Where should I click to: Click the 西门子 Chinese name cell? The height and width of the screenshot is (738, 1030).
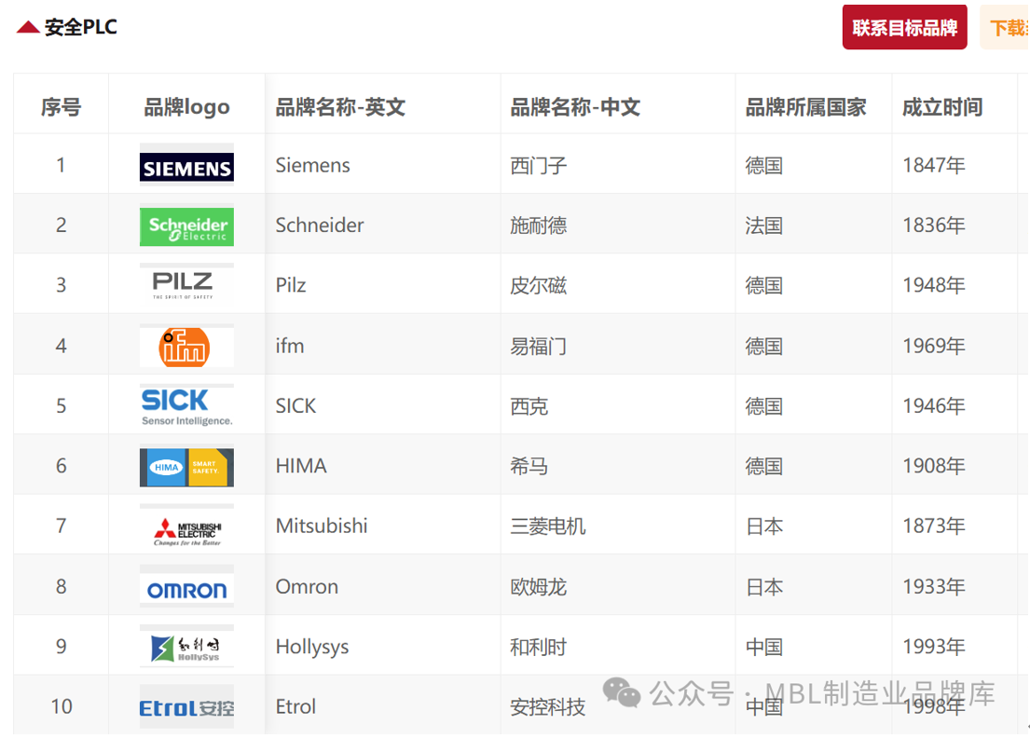coord(618,165)
